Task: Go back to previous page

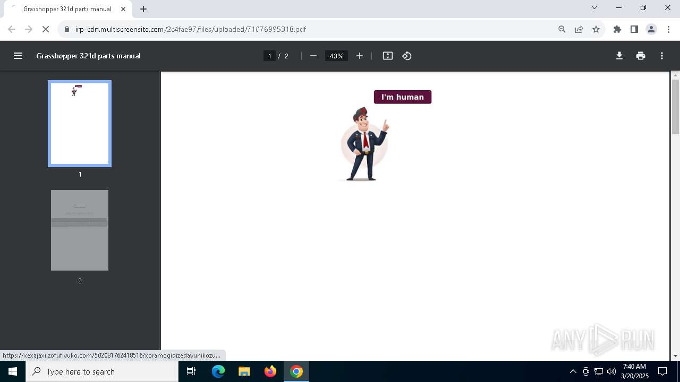Action: pos(12,29)
